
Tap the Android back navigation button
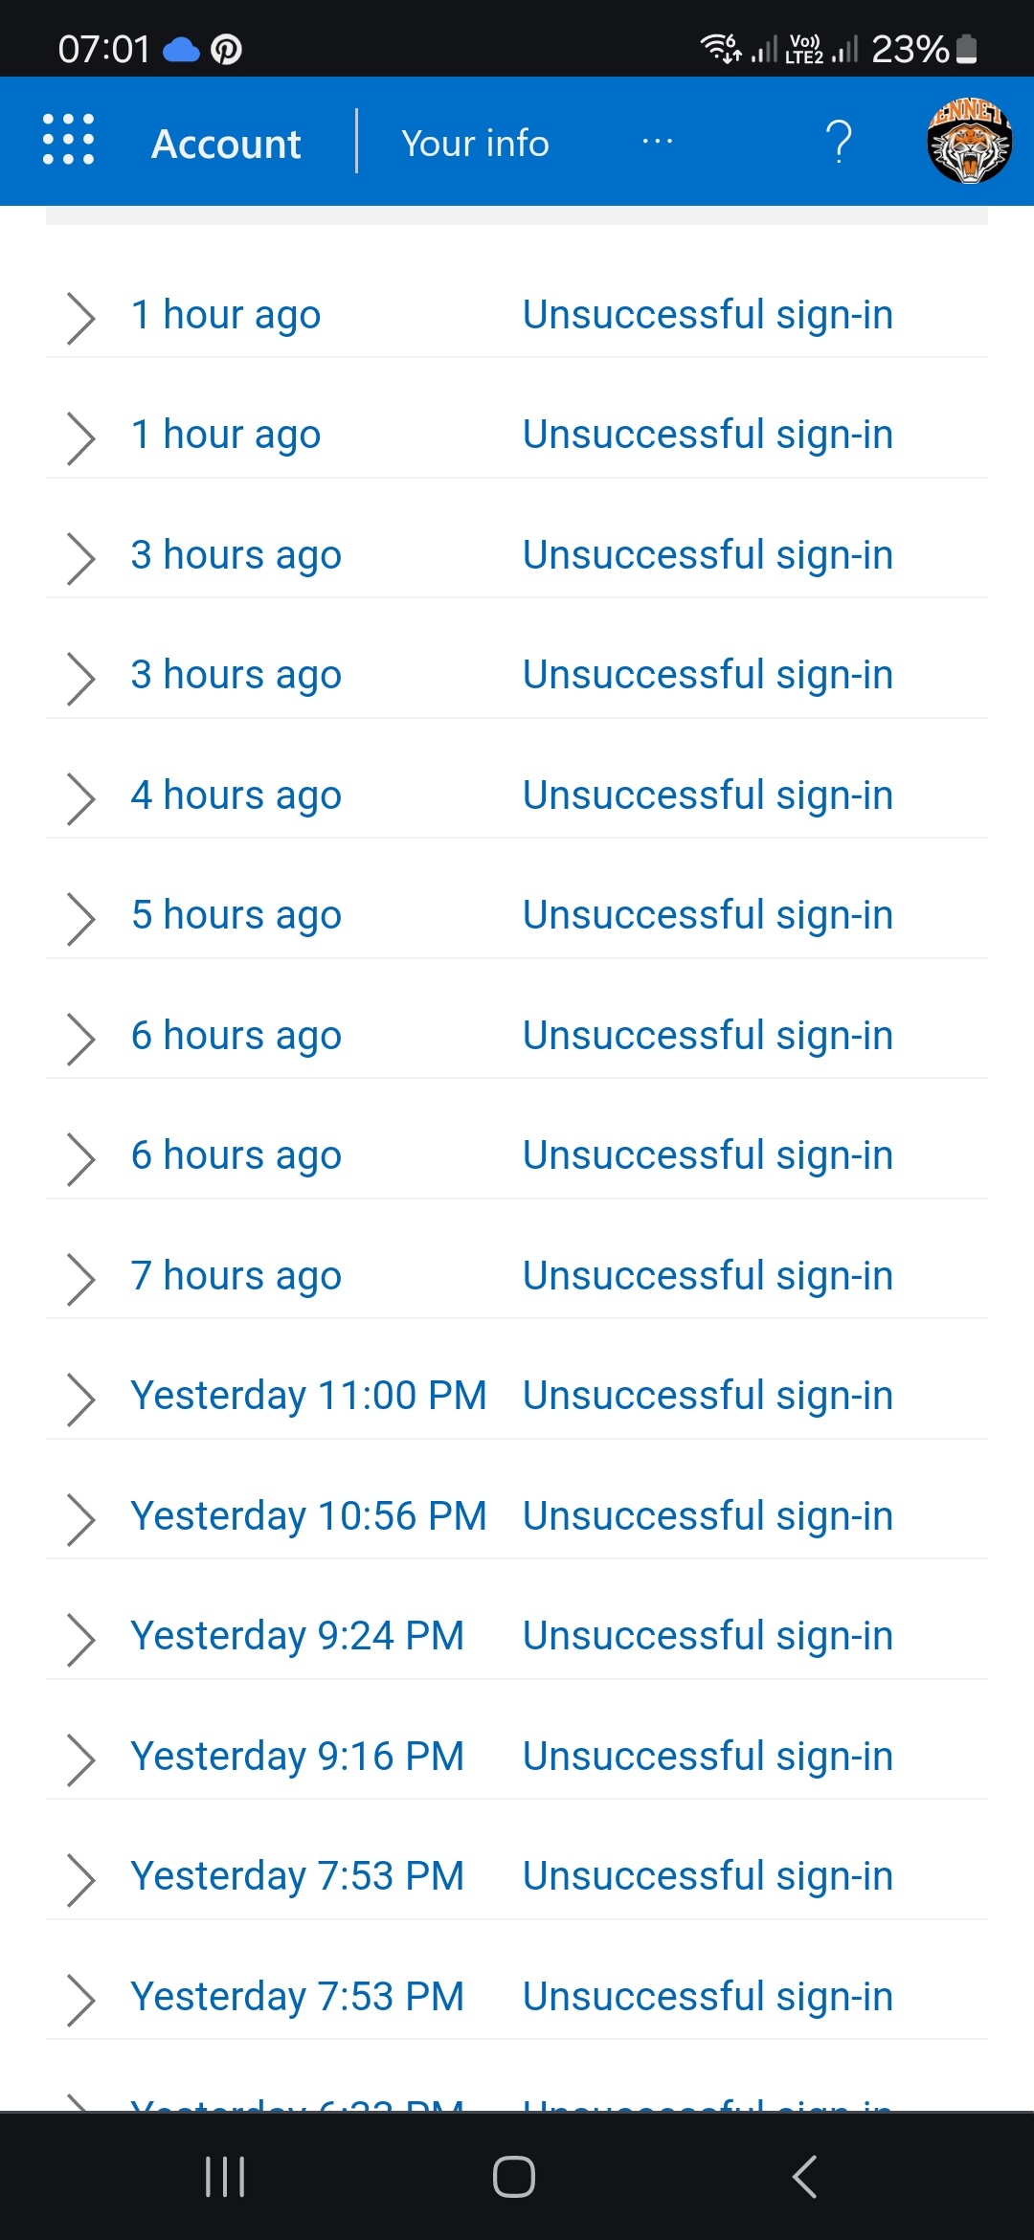[x=805, y=2177]
